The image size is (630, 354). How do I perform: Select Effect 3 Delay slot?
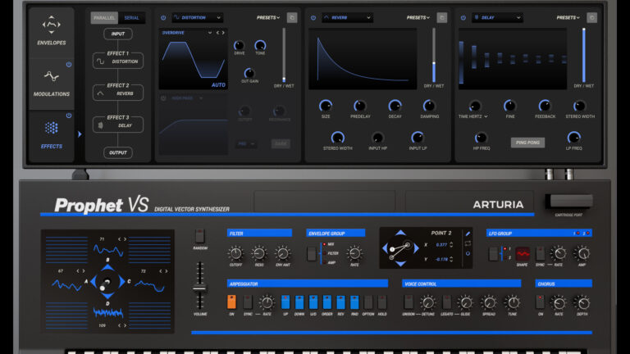click(118, 125)
